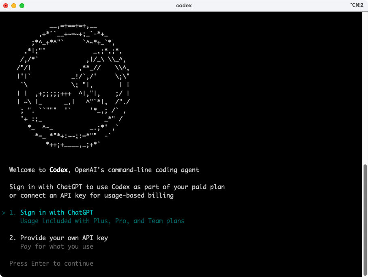
Task: Click the ">" selection cursor beside option 1
Action: [4, 213]
